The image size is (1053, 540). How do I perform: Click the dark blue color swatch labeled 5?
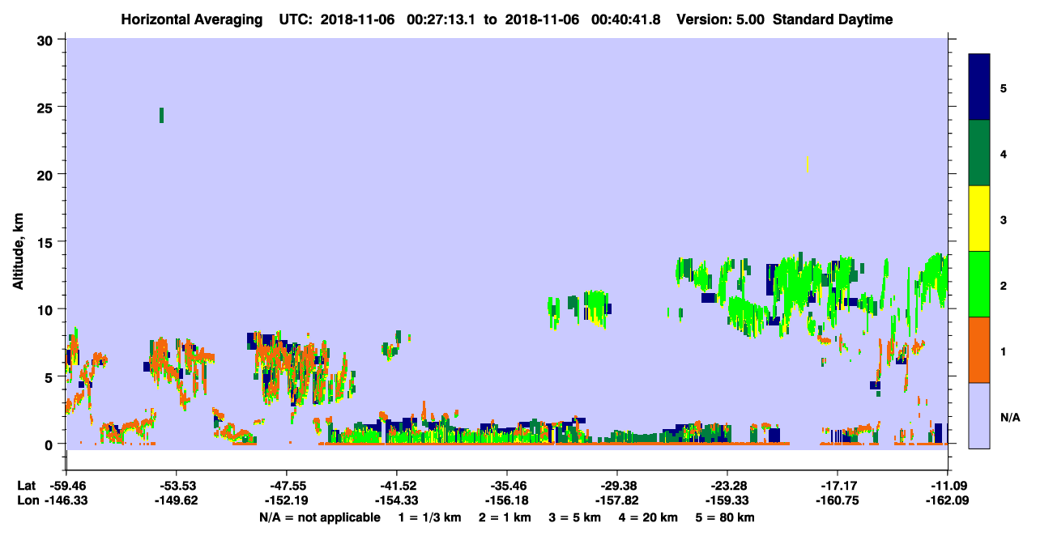coord(979,87)
